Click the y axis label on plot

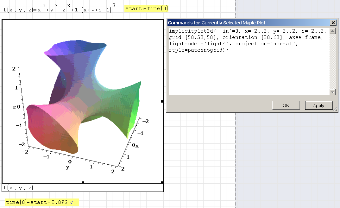click(67, 167)
